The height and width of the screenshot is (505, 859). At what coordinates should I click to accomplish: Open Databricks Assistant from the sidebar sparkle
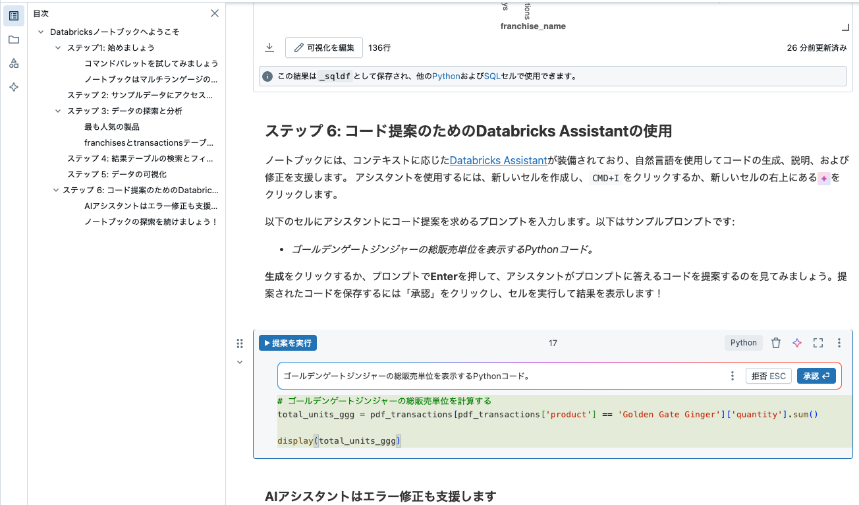click(14, 86)
